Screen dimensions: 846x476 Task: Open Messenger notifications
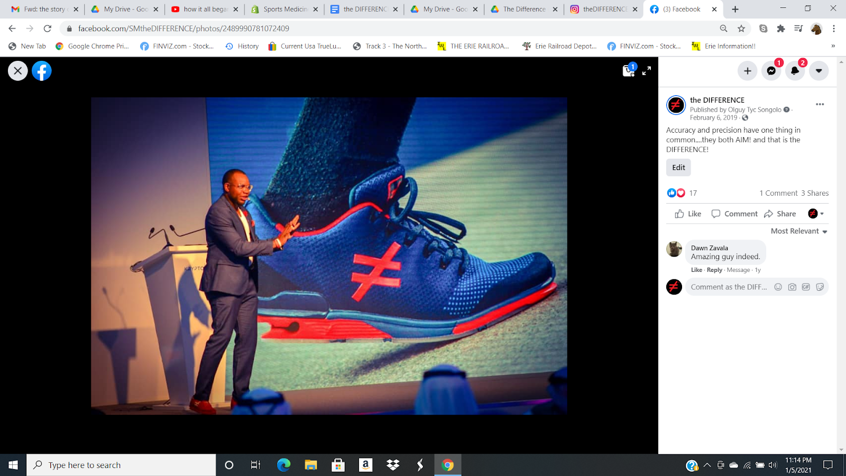771,71
